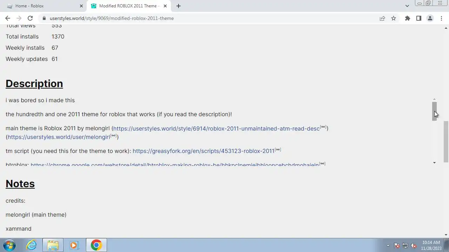449x252 pixels.
Task: Click the link icon after roblox-2011-unmaintained URL
Action: [x=323, y=127]
